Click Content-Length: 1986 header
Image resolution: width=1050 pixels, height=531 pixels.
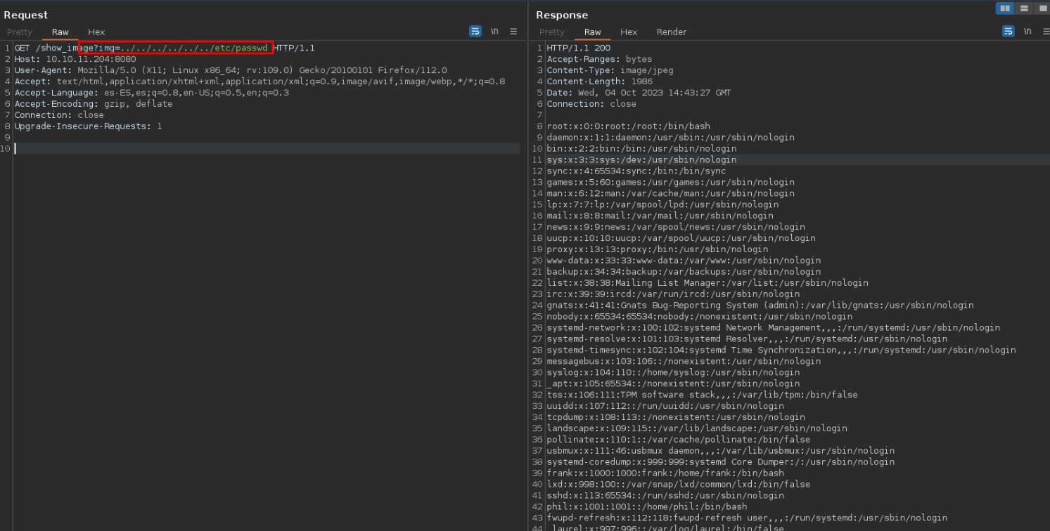pyautogui.click(x=599, y=81)
